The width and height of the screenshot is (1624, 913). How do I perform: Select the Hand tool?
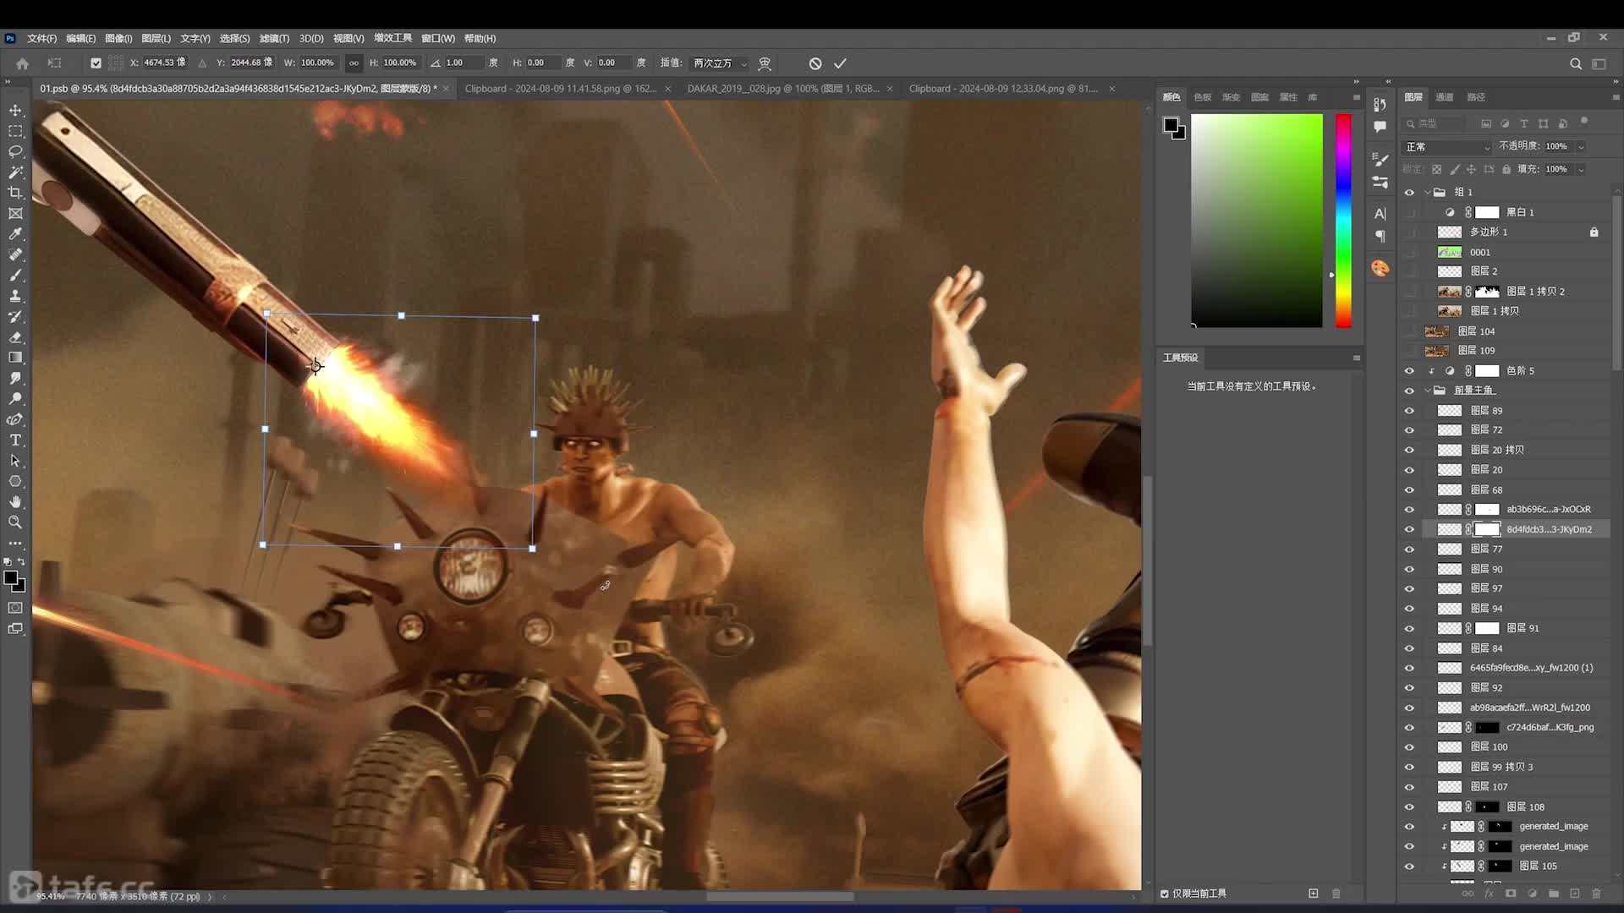pyautogui.click(x=15, y=502)
